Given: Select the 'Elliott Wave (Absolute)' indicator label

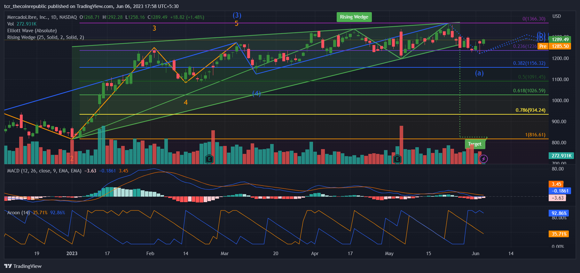Looking at the screenshot, I should pos(32,31).
